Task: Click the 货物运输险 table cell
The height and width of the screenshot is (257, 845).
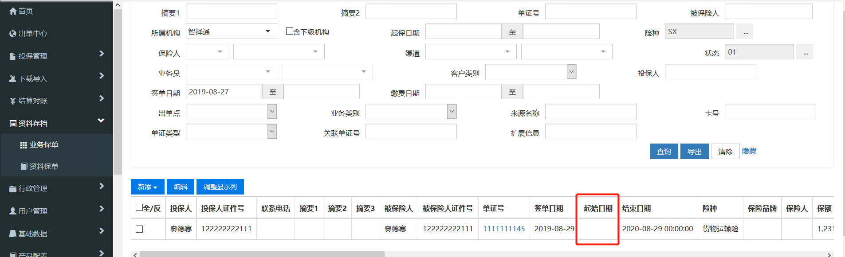Action: tap(720, 229)
